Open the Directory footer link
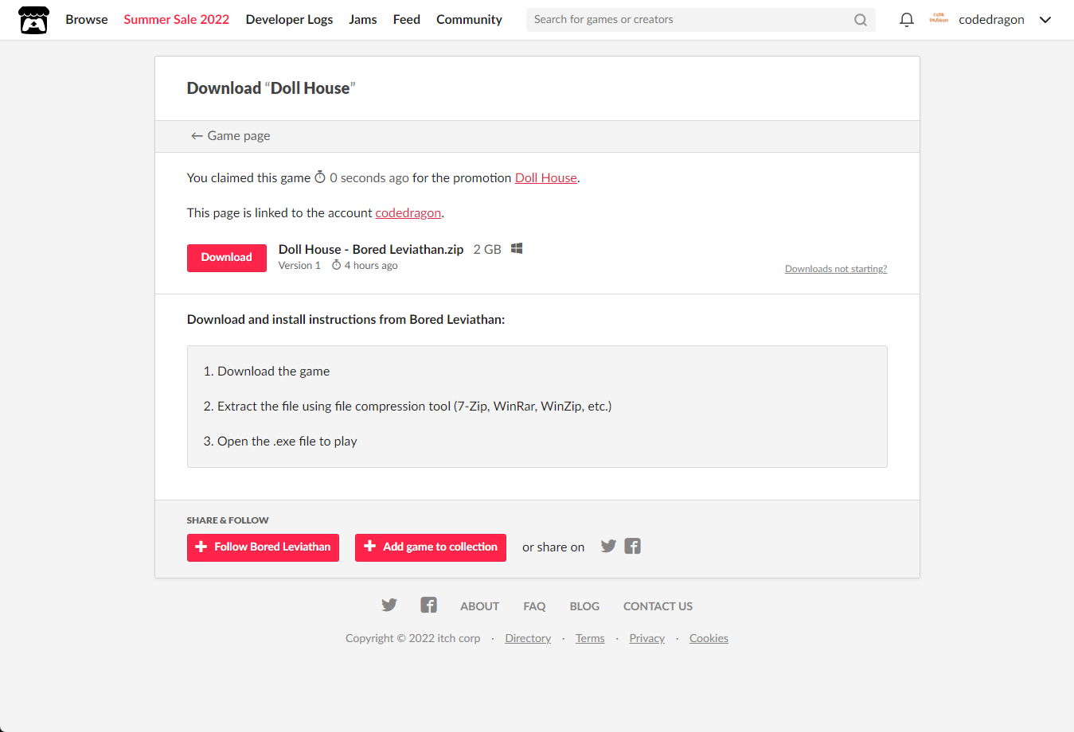This screenshot has width=1074, height=732. (x=528, y=638)
